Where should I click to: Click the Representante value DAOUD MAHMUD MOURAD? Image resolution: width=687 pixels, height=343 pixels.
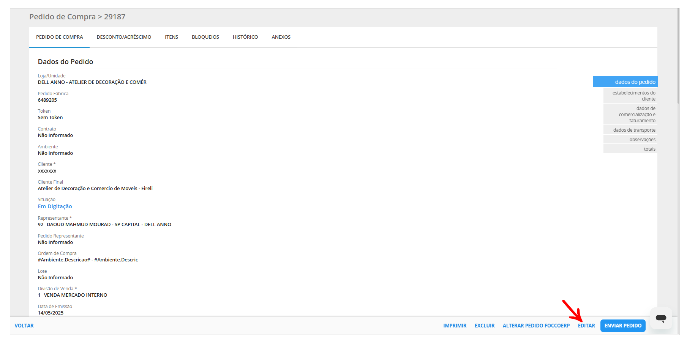(104, 225)
